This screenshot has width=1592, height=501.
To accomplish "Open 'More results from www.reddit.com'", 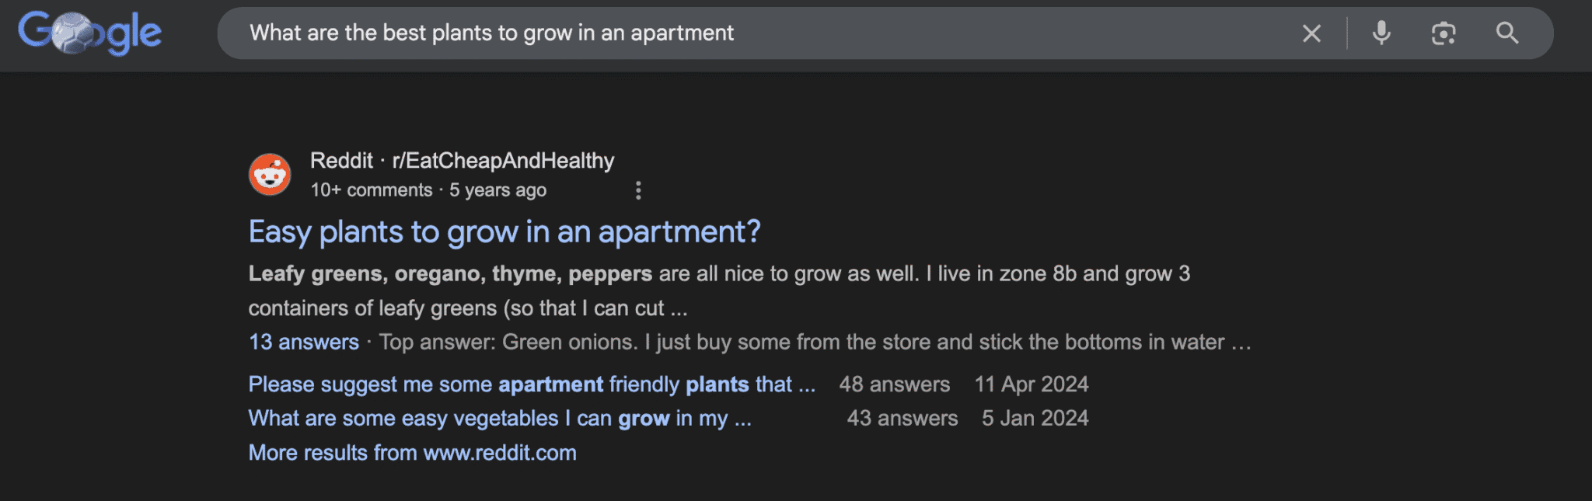I will (x=412, y=452).
